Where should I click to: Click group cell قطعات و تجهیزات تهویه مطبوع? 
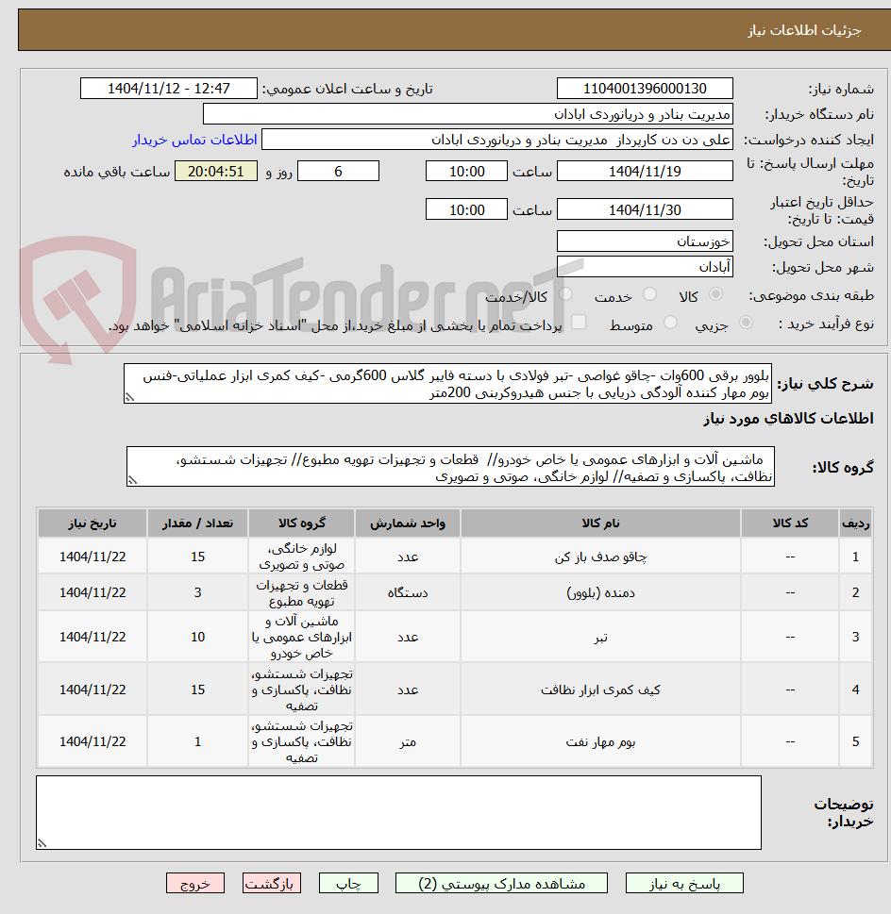click(301, 592)
